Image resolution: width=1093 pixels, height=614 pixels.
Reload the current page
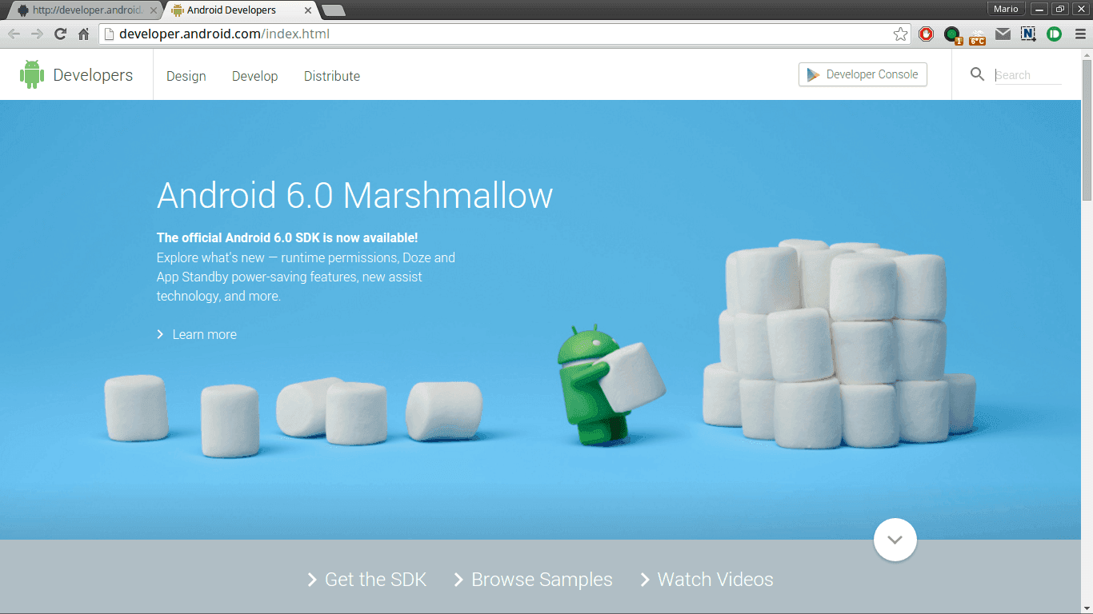tap(60, 34)
